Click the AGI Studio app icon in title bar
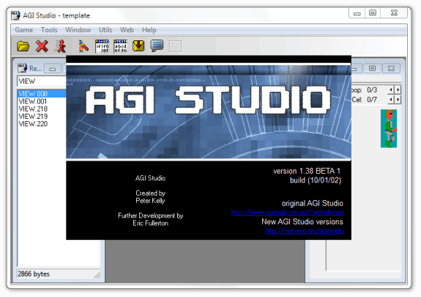This screenshot has width=421, height=297. [15, 15]
